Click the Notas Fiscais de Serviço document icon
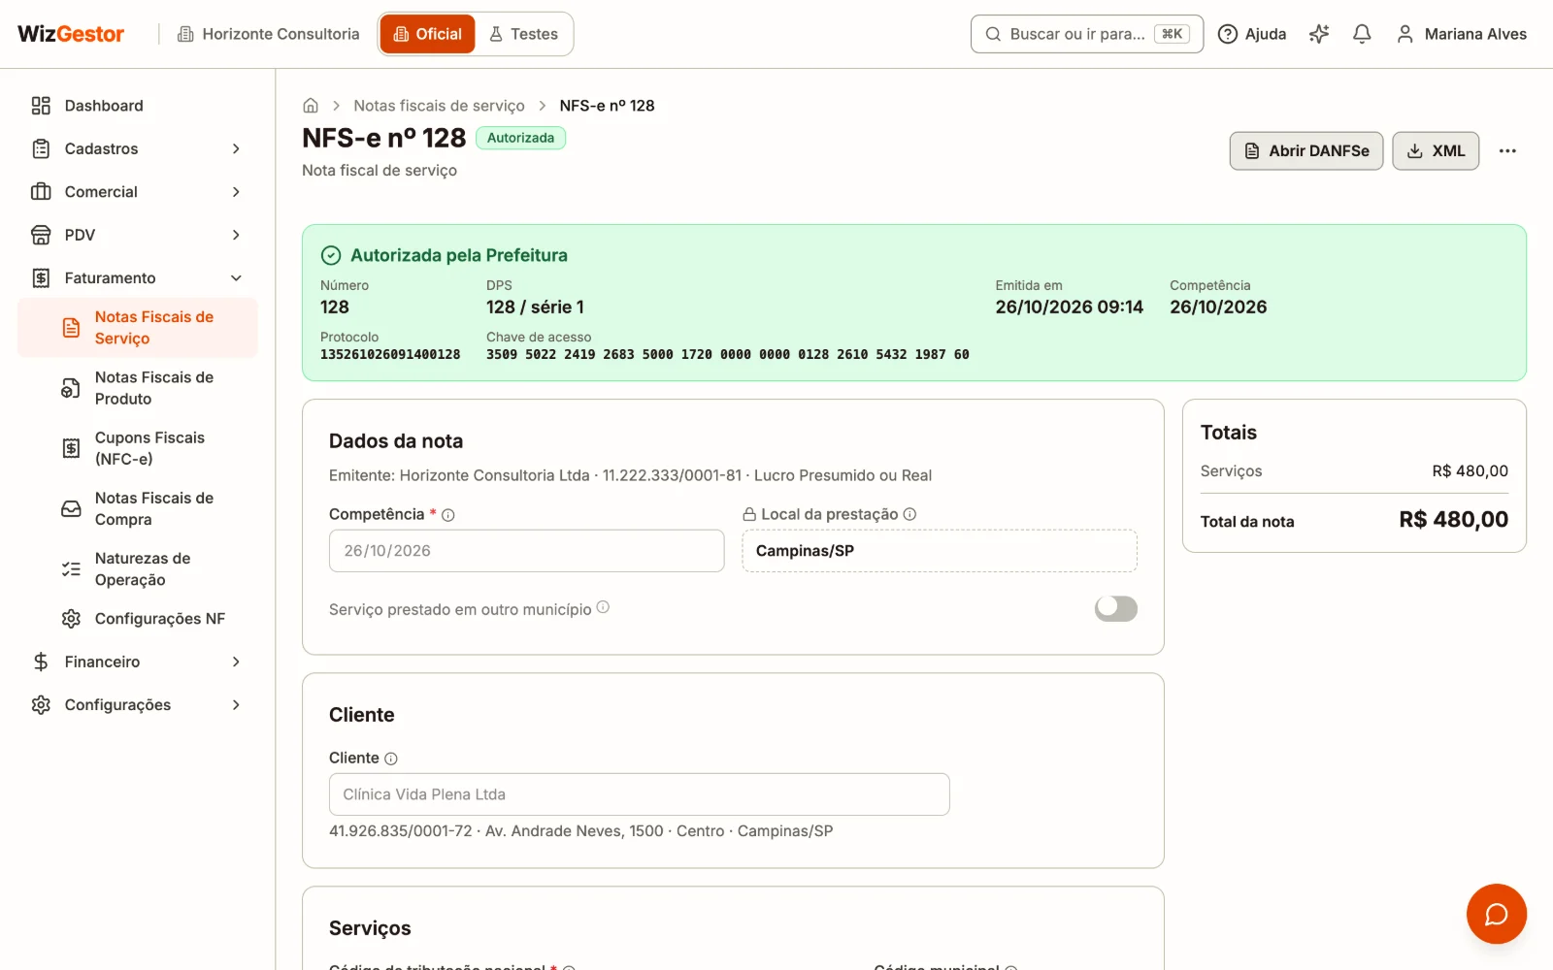This screenshot has width=1553, height=970. [71, 328]
